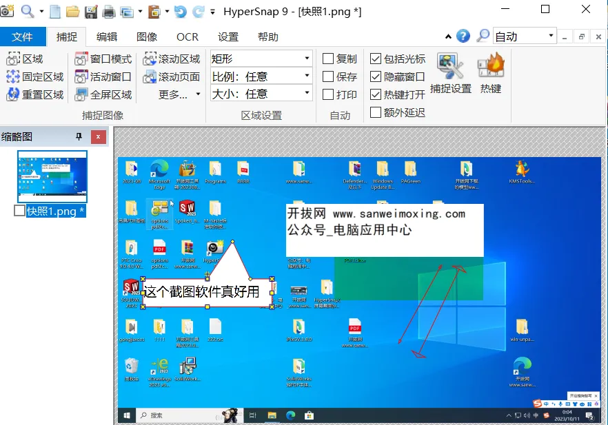Tick the checkbox beside 快照1.png
The width and height of the screenshot is (608, 425).
[x=19, y=211]
